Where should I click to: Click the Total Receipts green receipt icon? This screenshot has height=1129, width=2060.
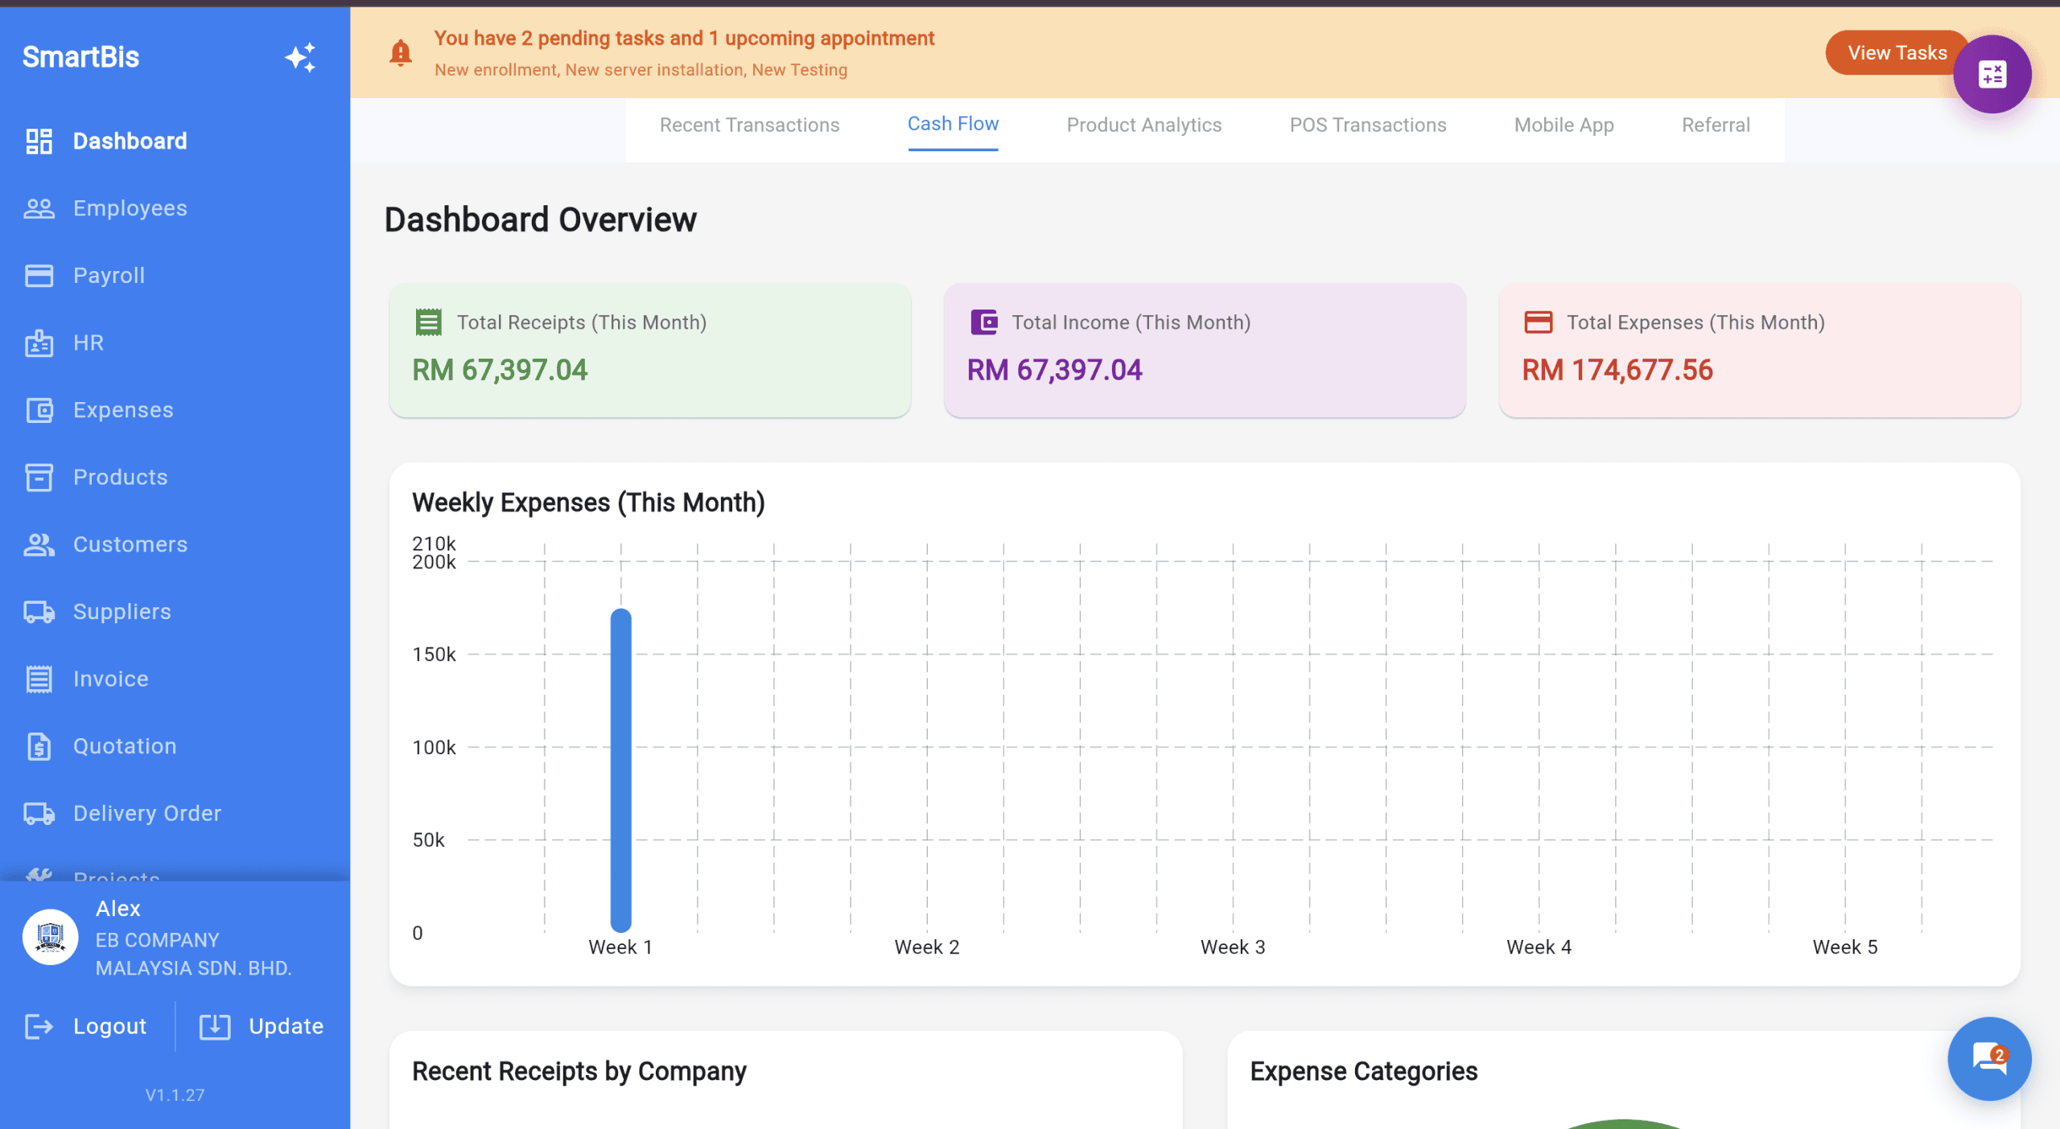point(428,322)
